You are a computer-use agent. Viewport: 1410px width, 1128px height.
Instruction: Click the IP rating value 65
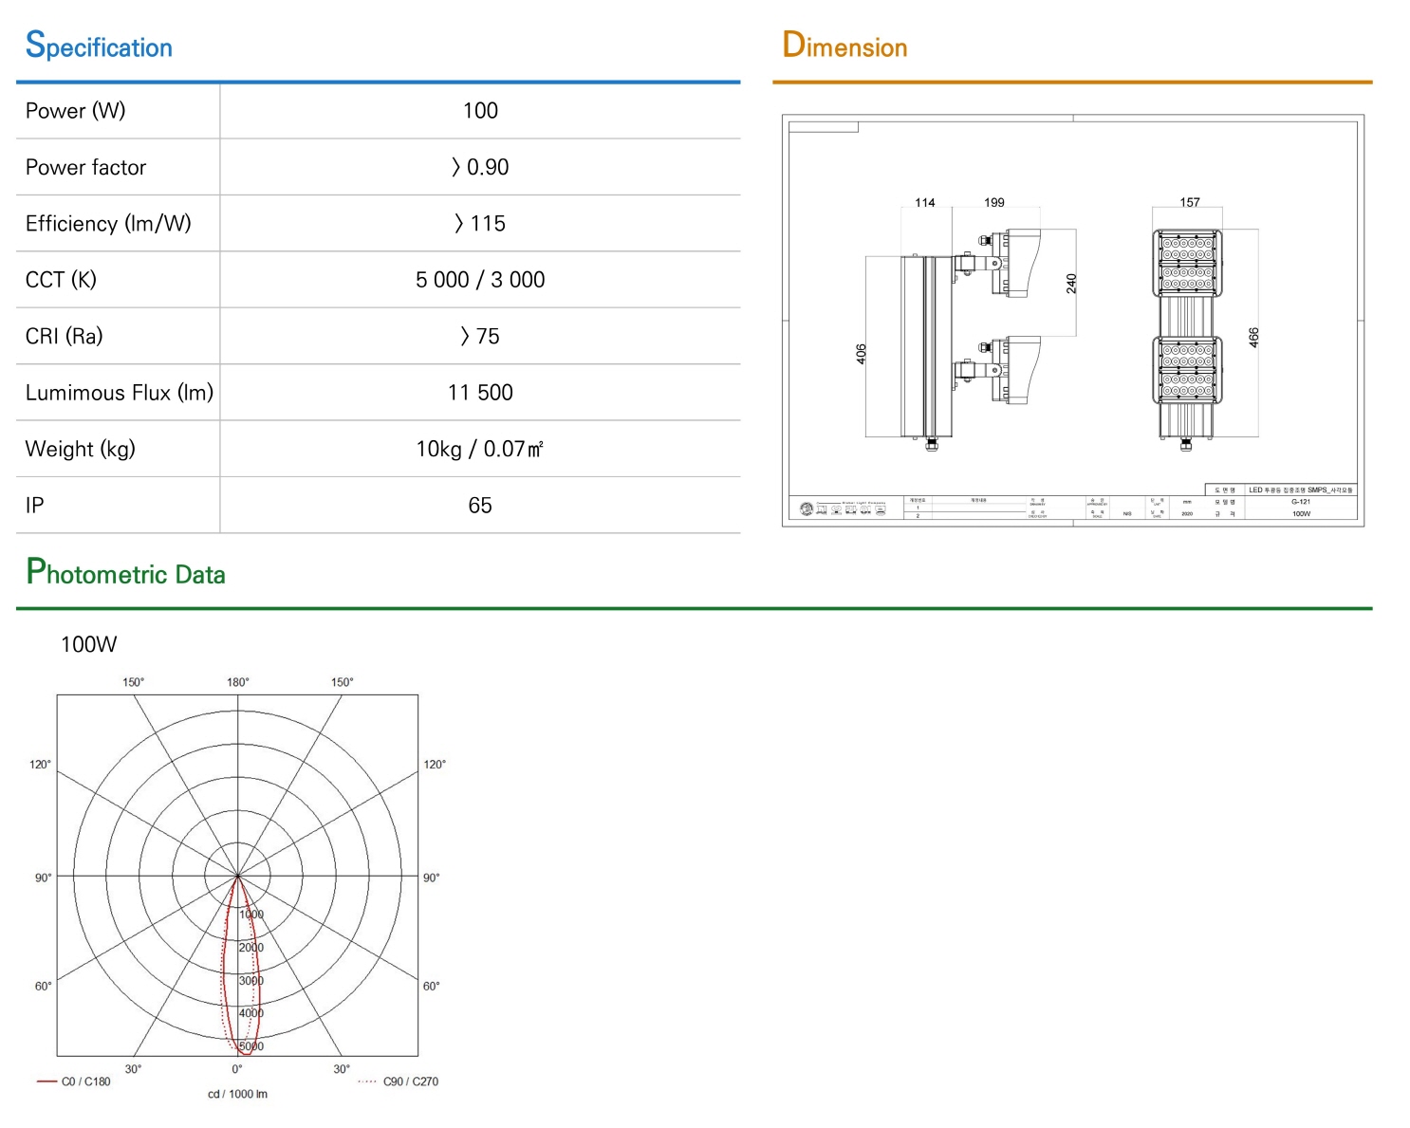480,506
